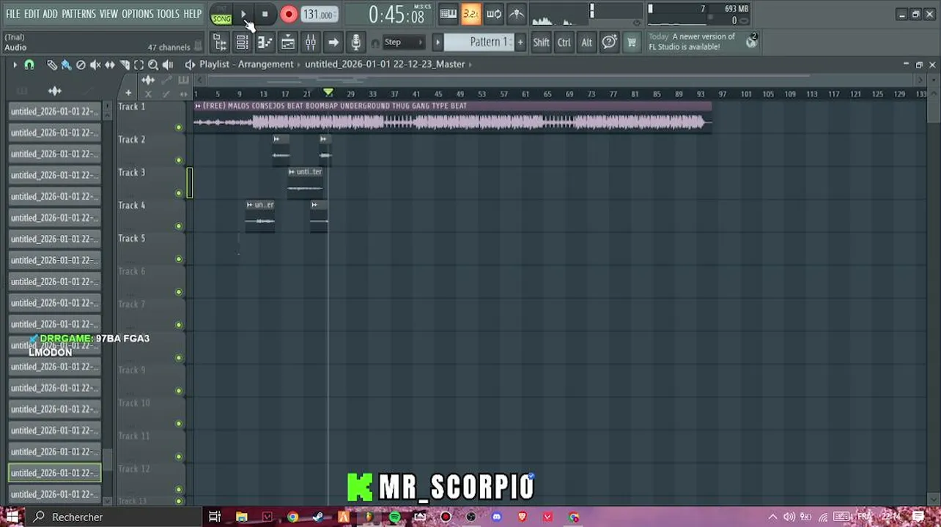Click the Alt button
Screen dimensions: 941x527
click(x=586, y=42)
